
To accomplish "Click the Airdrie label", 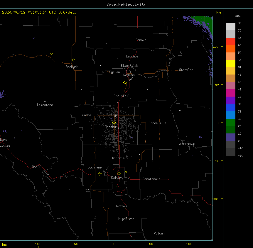I will tap(118, 158).
